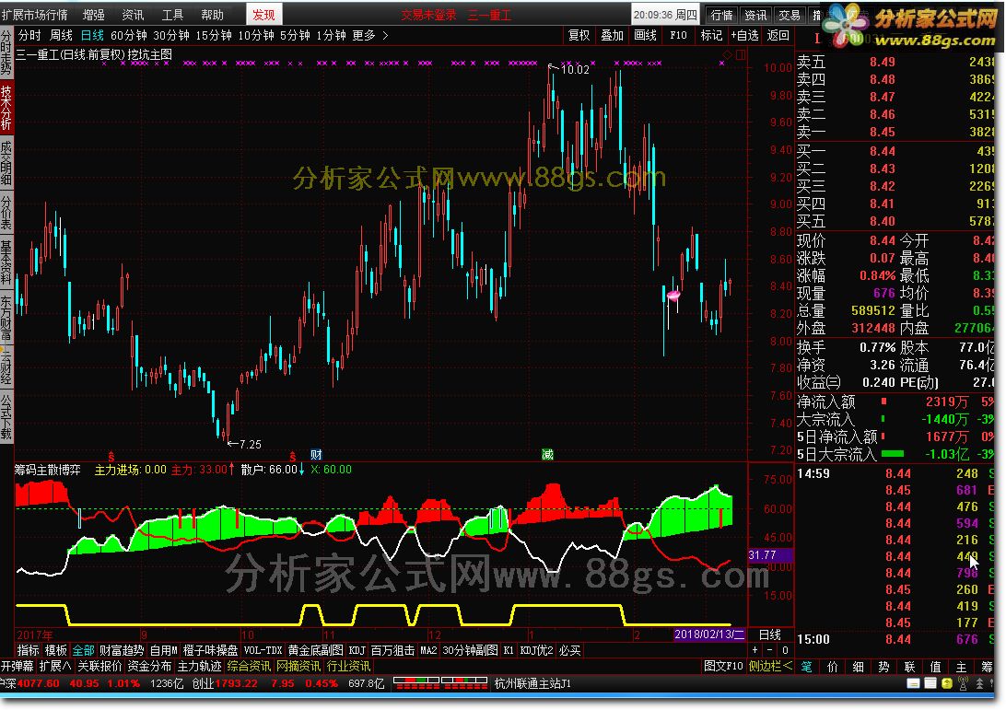Click 图文F10 button
The height and width of the screenshot is (710, 1006).
point(724,666)
